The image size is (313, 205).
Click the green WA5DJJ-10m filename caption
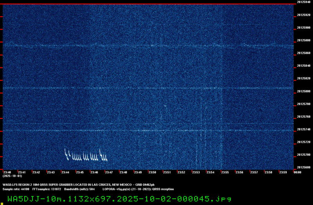click(119, 199)
